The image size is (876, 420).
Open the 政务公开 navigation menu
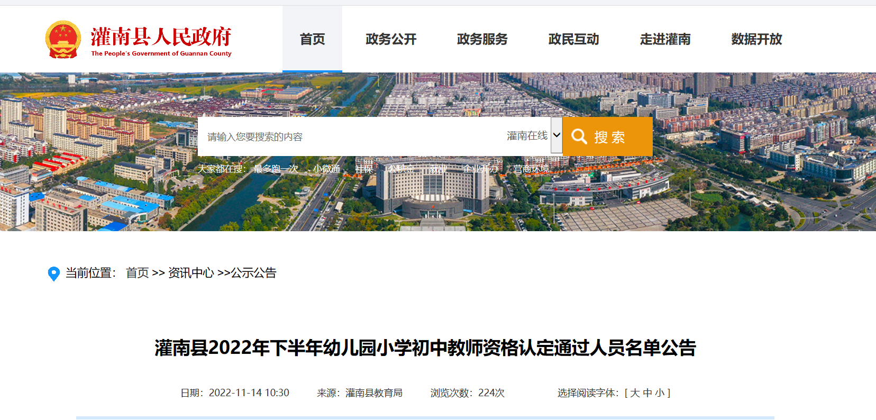391,39
